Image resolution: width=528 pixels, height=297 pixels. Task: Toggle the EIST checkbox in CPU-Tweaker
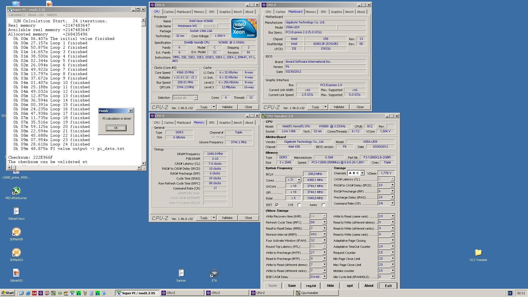point(277,205)
